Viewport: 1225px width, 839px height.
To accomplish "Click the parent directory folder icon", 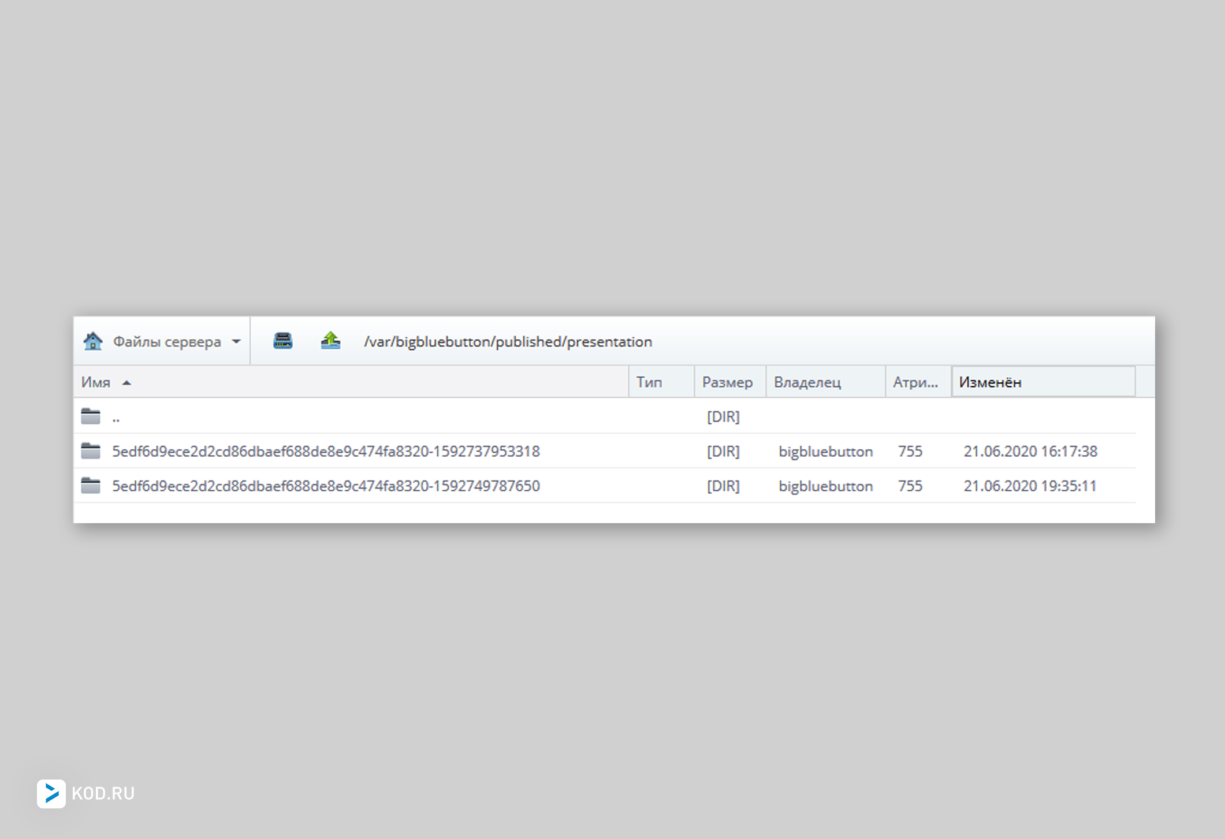I will (91, 416).
